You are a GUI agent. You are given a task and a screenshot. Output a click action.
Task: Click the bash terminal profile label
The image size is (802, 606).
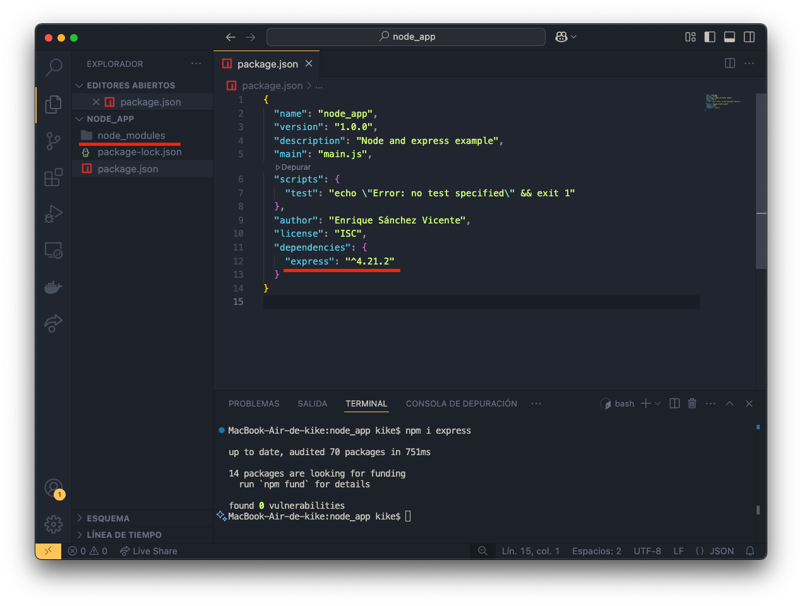[618, 403]
